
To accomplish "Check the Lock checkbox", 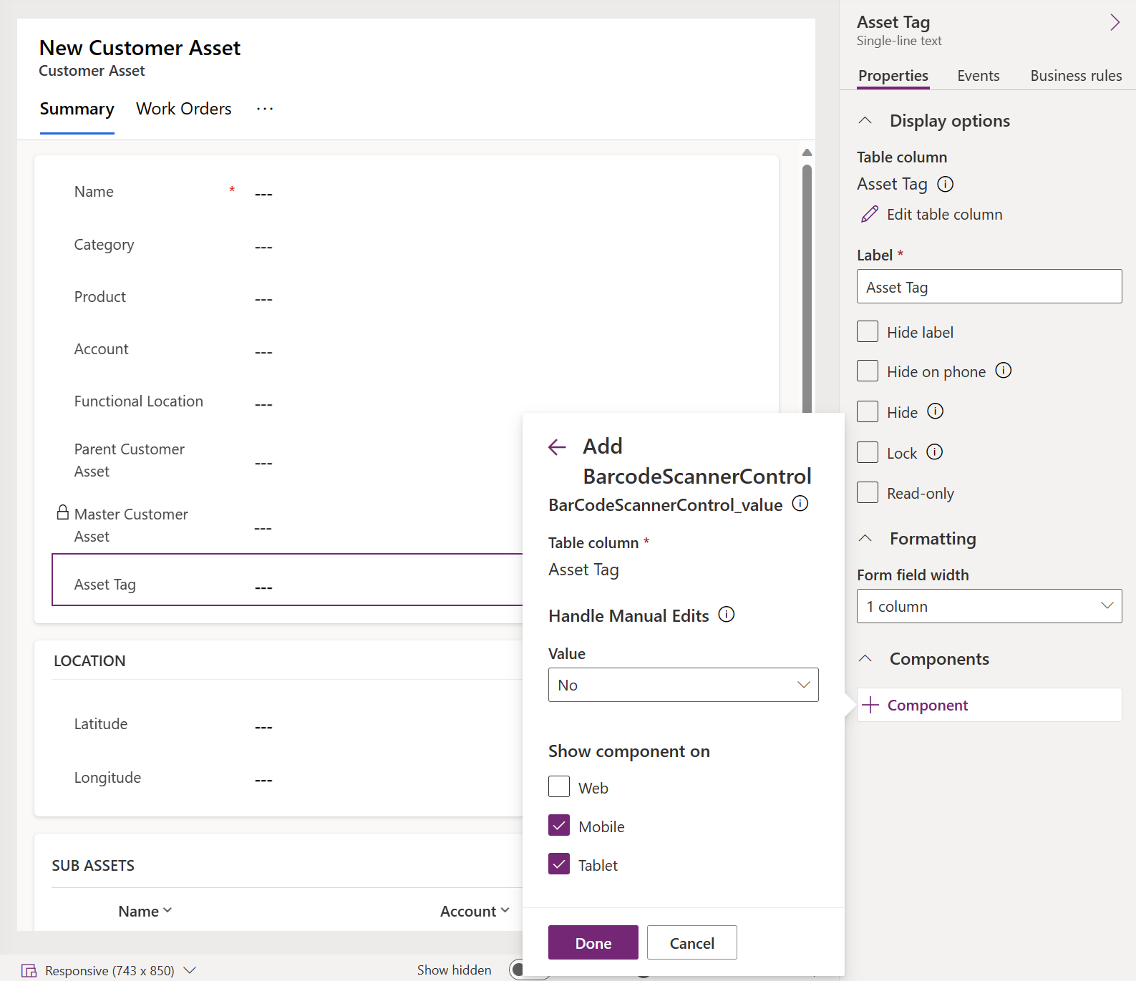I will [x=868, y=453].
